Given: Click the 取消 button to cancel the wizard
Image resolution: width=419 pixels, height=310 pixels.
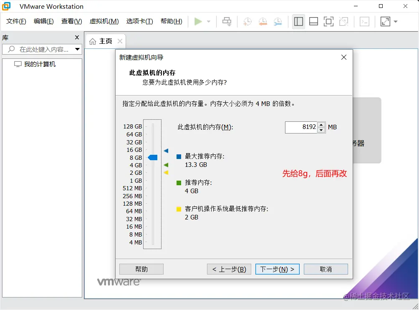Looking at the screenshot, I should point(326,269).
